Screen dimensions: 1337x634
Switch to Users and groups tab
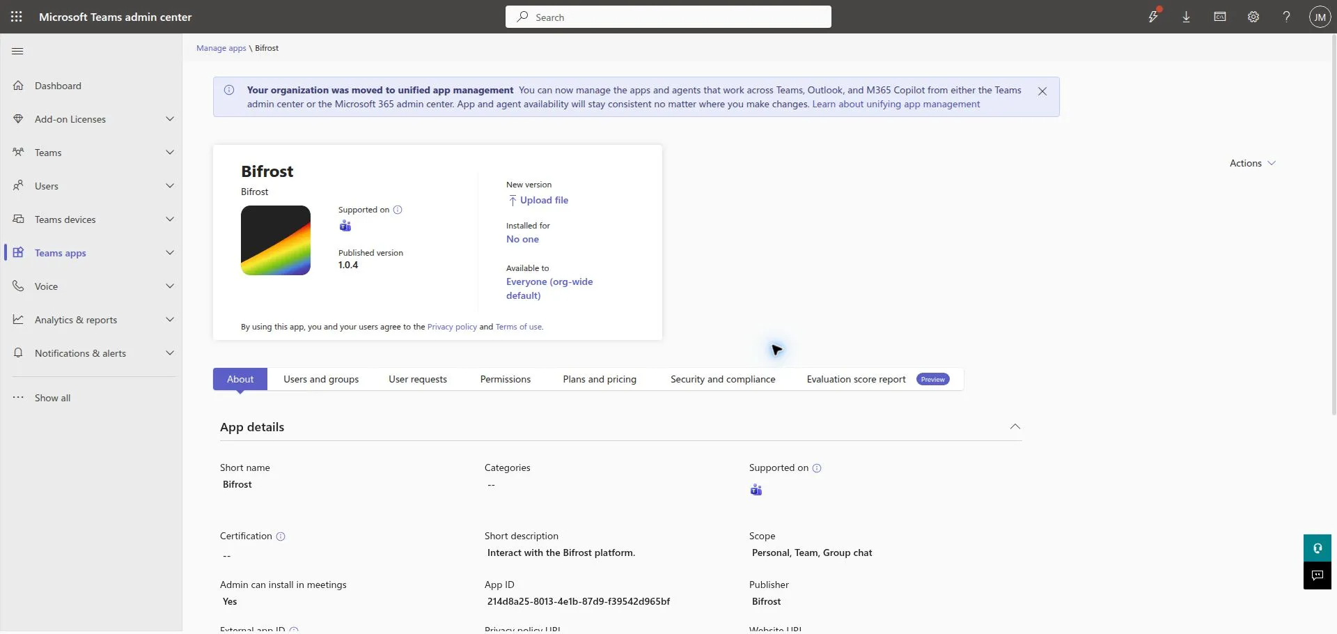tap(321, 379)
